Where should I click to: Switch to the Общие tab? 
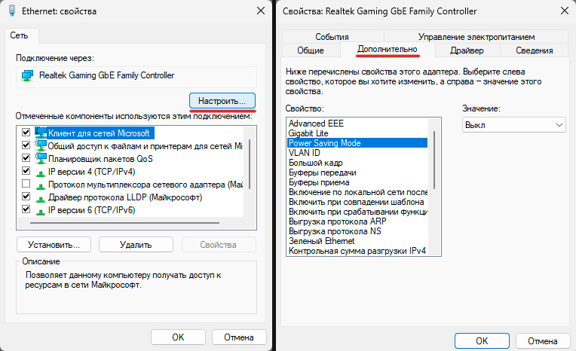(x=311, y=50)
